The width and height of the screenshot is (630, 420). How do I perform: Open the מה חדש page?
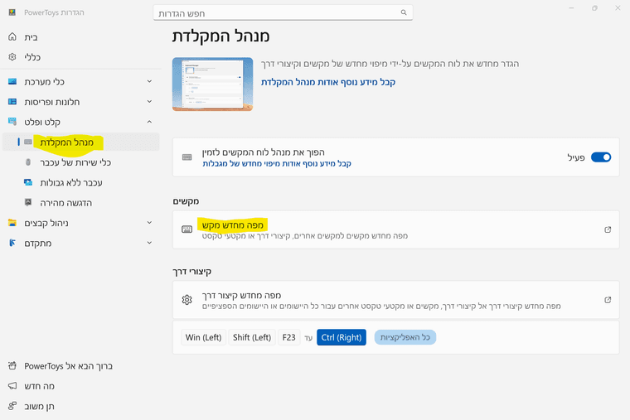80,386
